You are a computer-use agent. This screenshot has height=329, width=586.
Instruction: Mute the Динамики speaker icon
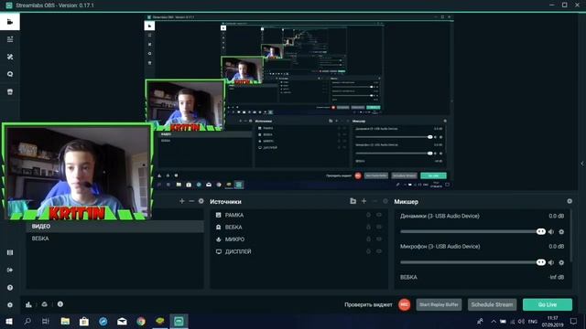click(x=551, y=231)
